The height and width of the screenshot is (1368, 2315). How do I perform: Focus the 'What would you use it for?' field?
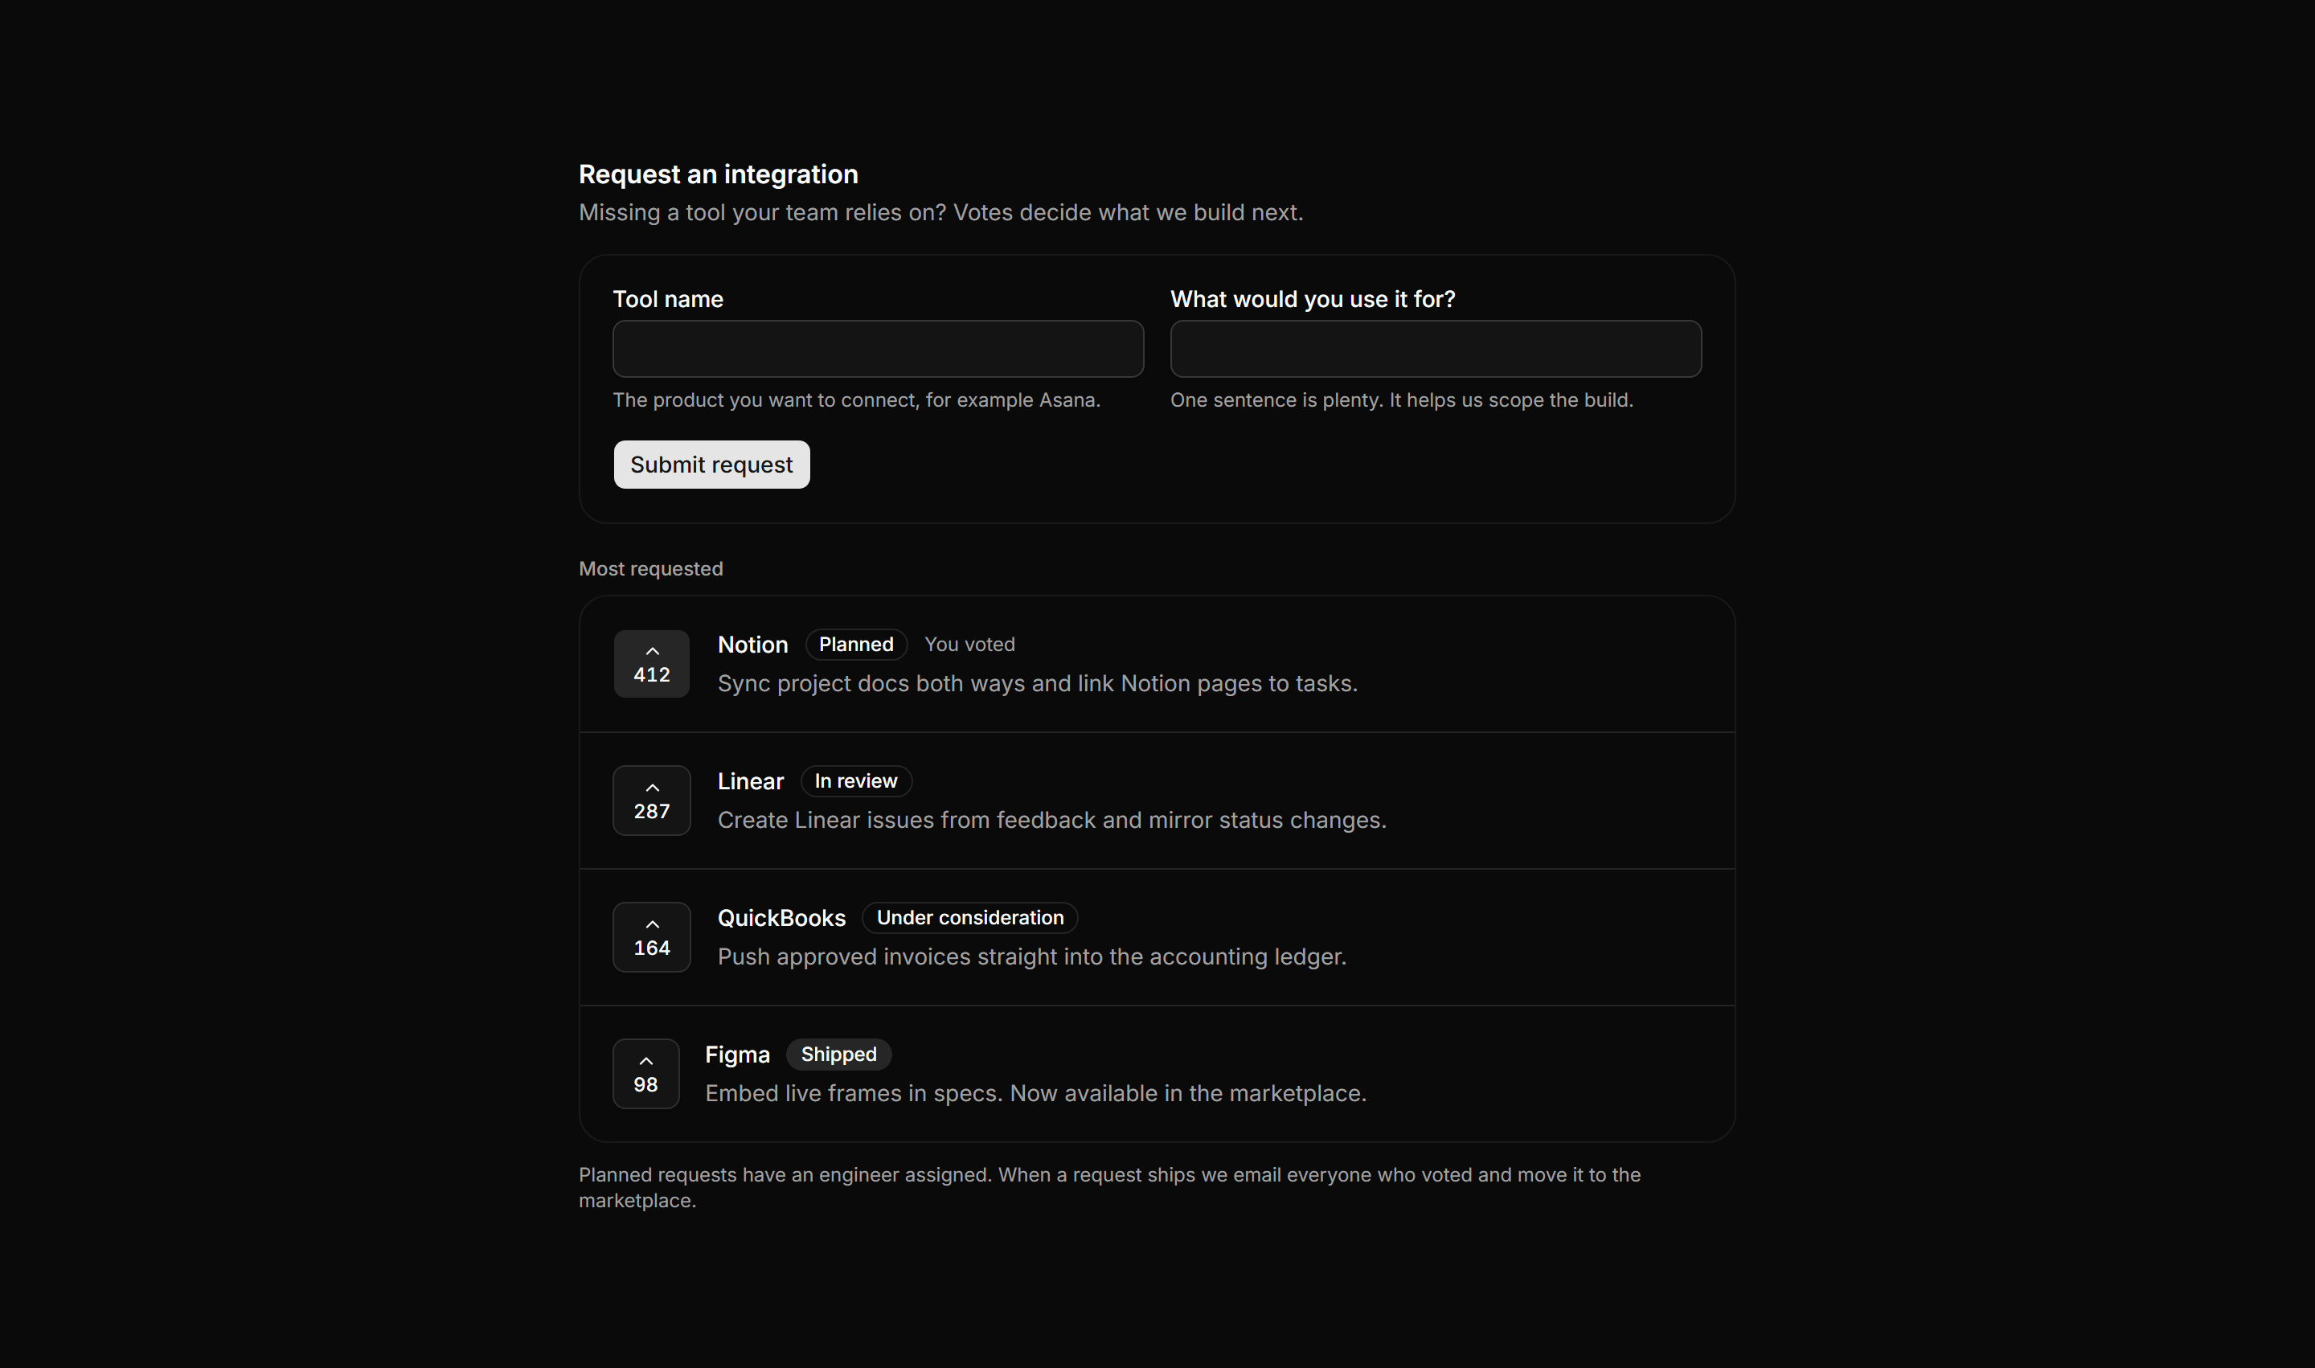click(x=1436, y=349)
